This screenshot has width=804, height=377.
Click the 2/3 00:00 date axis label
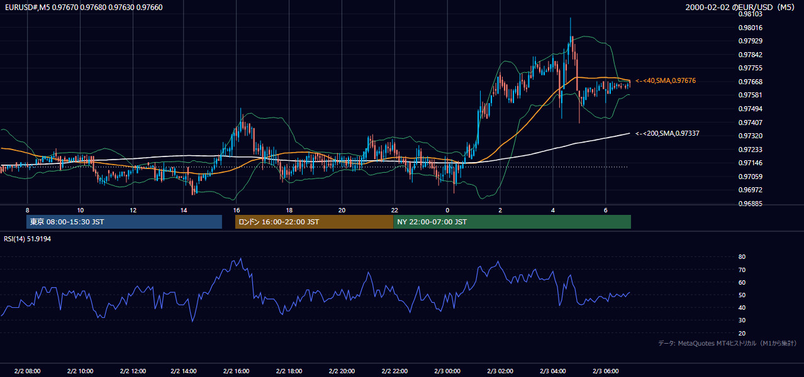coord(448,371)
